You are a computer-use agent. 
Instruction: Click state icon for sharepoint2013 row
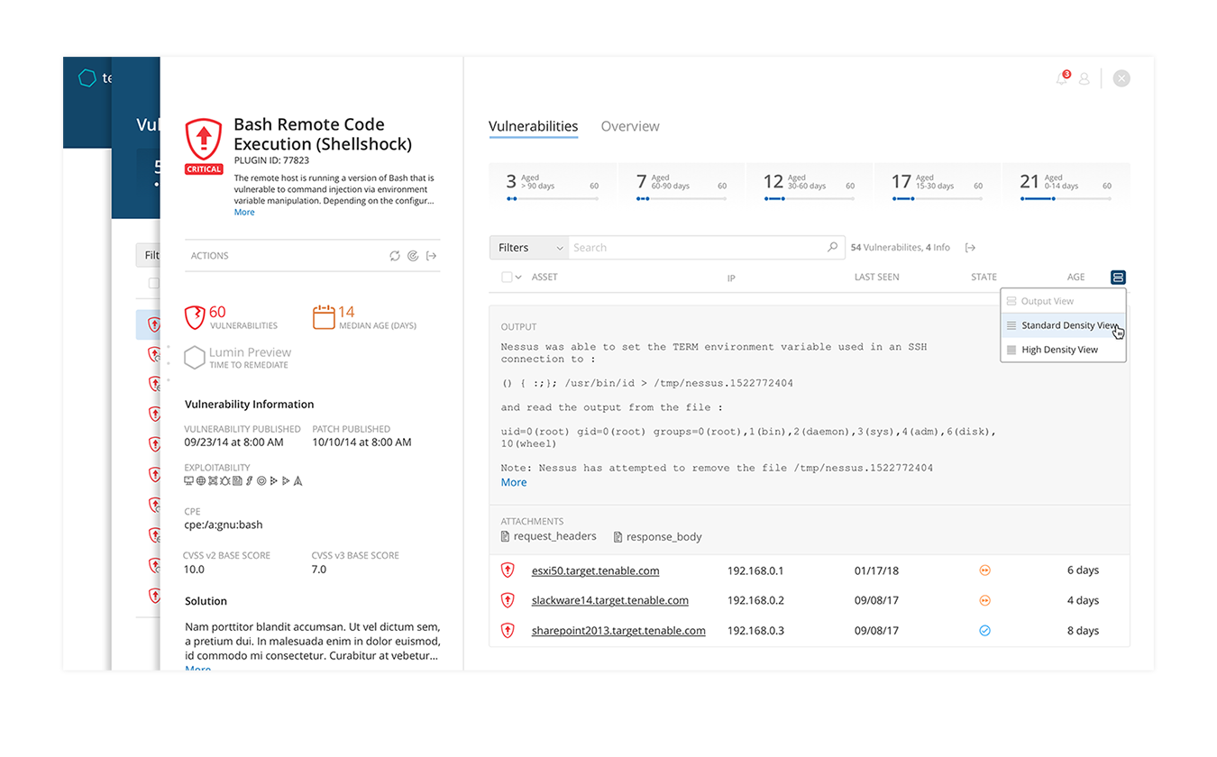point(984,631)
